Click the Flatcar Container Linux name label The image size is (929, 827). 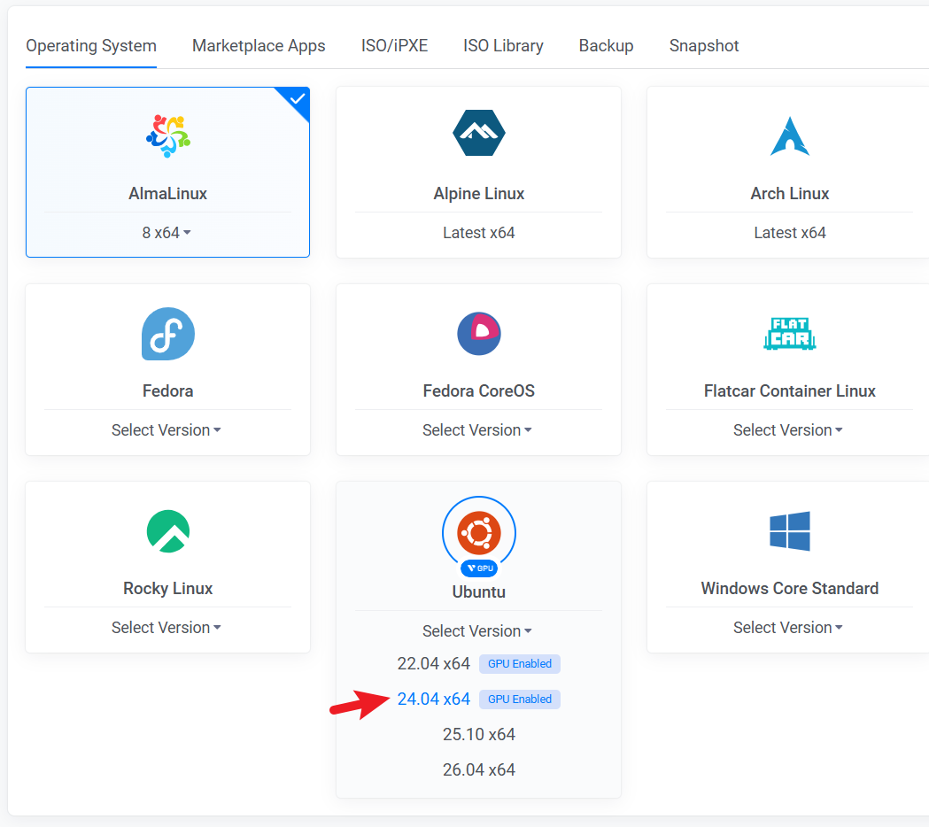click(790, 391)
